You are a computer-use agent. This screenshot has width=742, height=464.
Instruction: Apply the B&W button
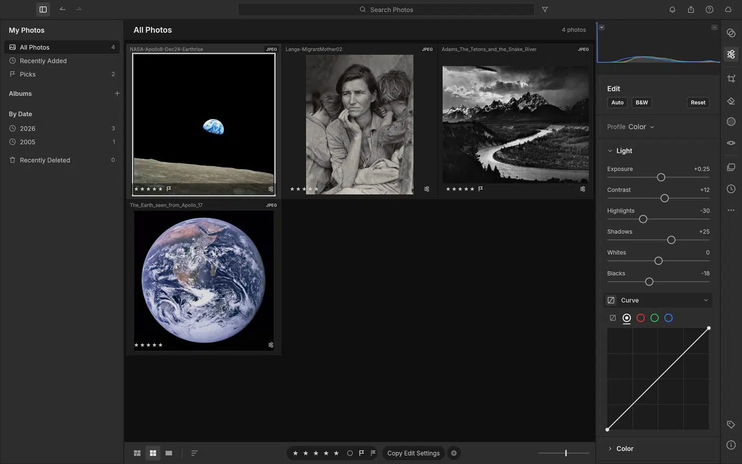[642, 102]
